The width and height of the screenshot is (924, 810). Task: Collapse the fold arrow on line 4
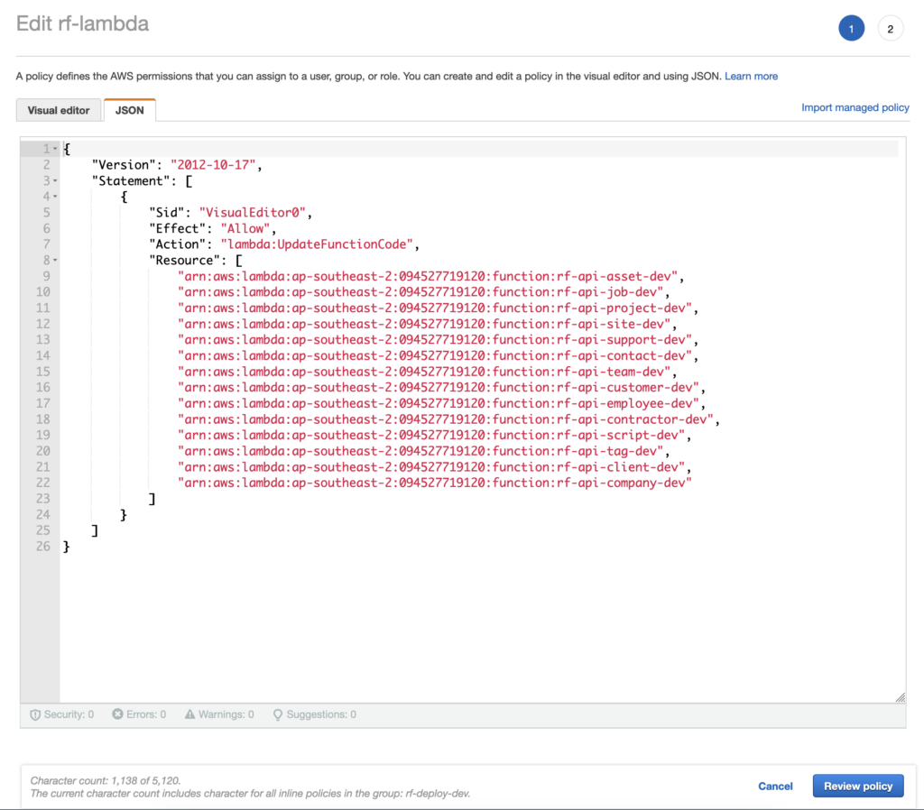point(55,197)
